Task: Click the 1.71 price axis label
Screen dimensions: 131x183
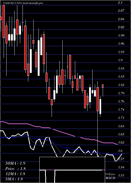Action: pos(121,118)
